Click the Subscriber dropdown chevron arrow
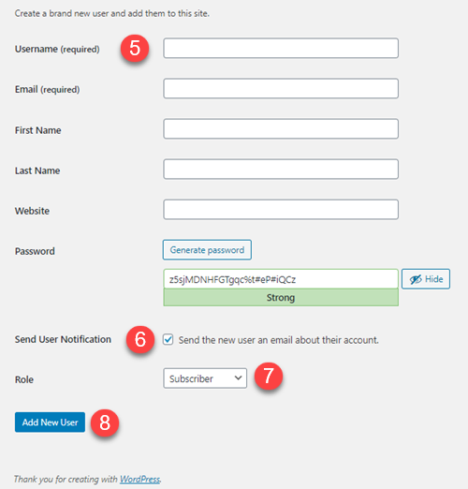468x489 pixels. pos(238,378)
